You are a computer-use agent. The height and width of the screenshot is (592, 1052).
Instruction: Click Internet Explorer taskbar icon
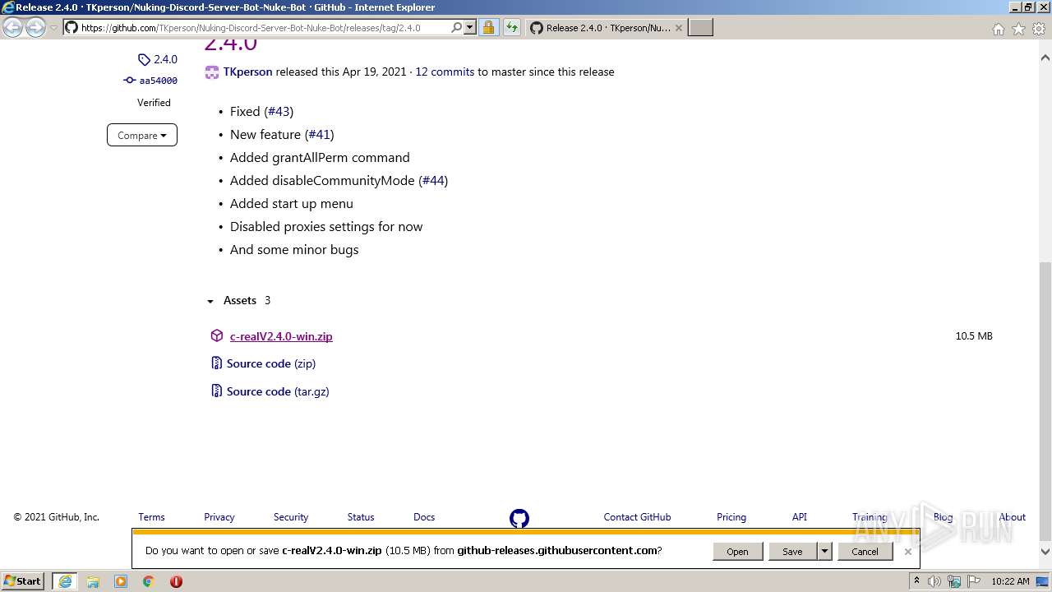[x=65, y=581]
